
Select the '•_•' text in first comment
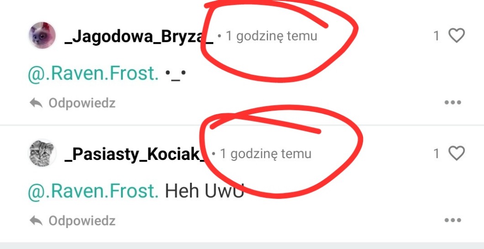tap(175, 75)
